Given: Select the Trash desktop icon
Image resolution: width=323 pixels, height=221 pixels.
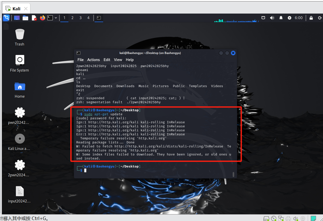Looking at the screenshot, I should (20, 37).
